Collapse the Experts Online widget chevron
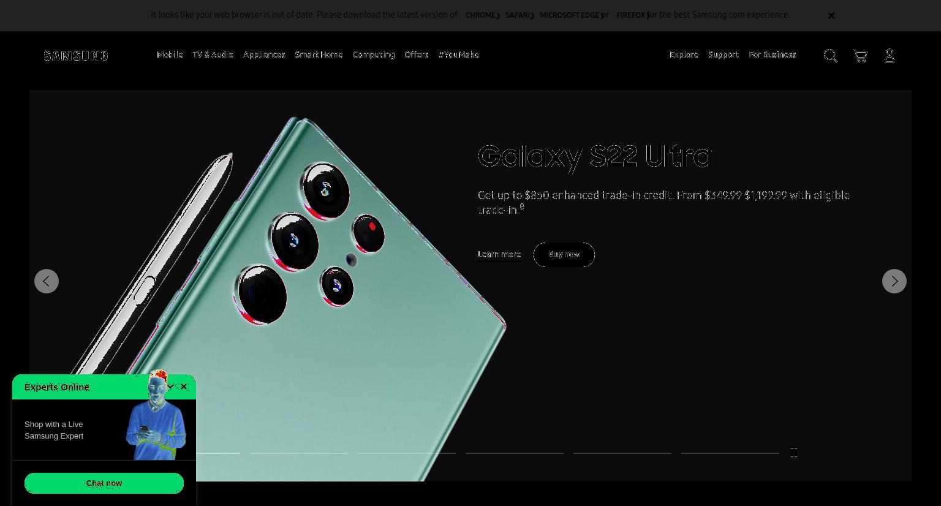The image size is (941, 506). [x=171, y=387]
